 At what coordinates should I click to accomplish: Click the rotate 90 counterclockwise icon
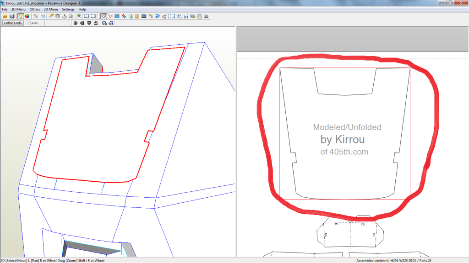[104, 23]
